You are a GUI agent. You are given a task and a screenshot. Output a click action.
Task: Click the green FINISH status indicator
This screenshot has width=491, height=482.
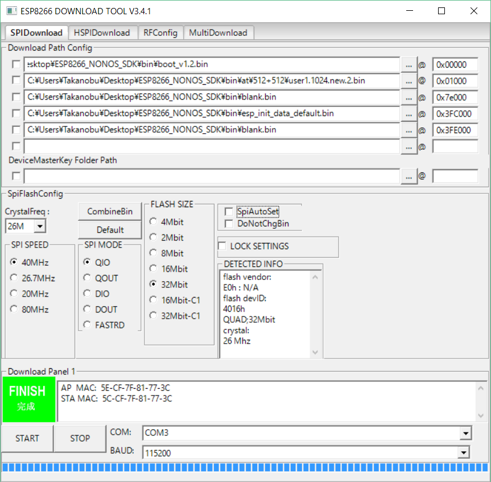(x=29, y=399)
